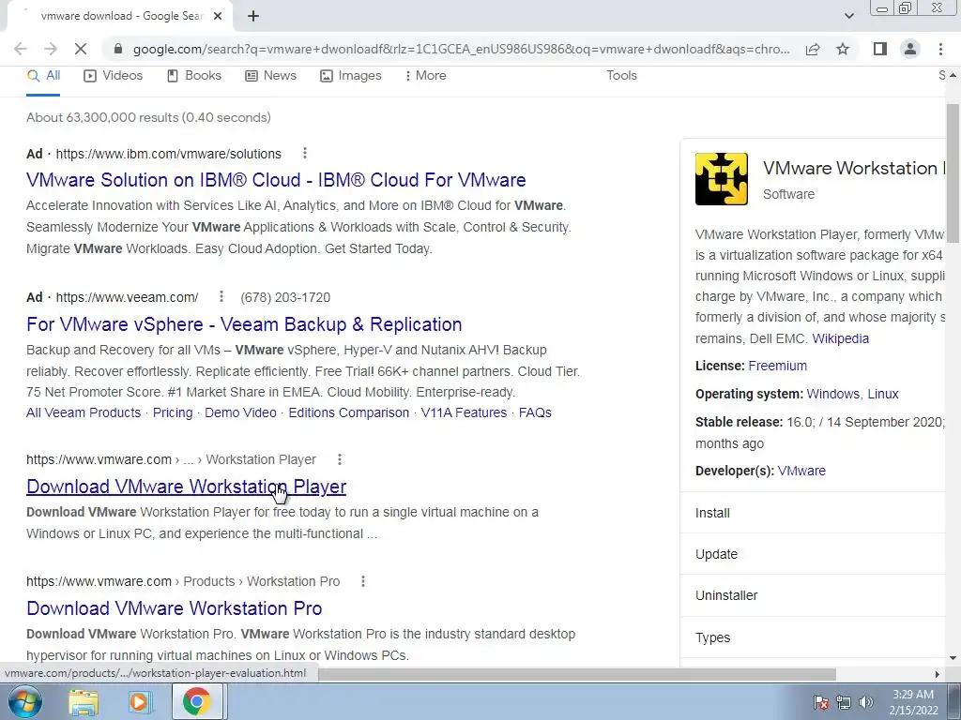This screenshot has width=961, height=720.
Task: Open Windows Explorer from taskbar
Action: (84, 701)
